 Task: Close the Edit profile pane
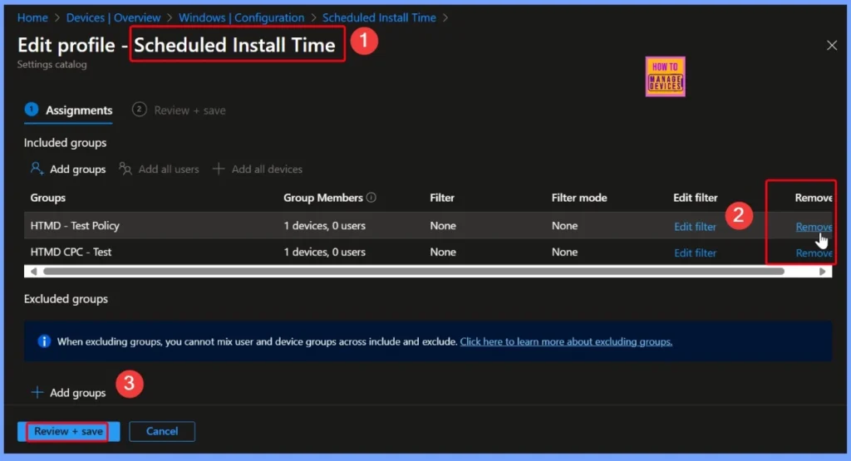(831, 46)
